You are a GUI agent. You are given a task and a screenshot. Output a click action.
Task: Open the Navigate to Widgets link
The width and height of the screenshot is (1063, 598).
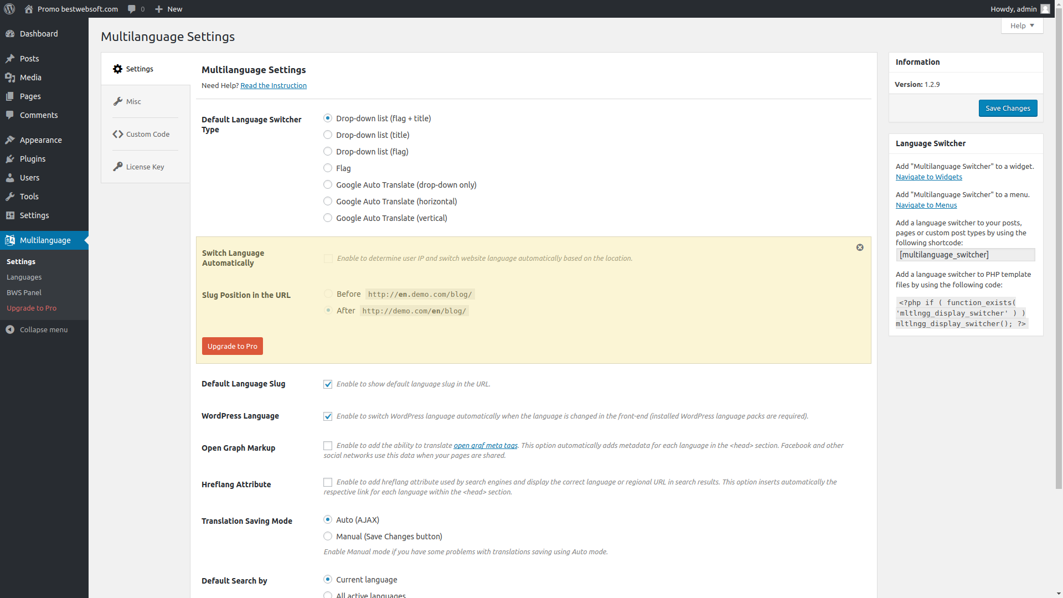click(928, 177)
